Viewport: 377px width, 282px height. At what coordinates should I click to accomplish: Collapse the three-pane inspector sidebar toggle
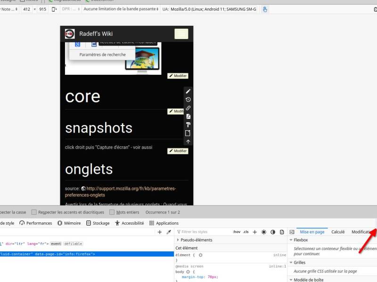point(292,232)
